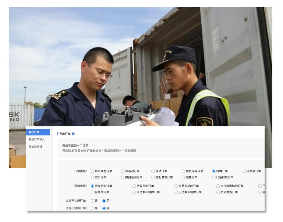283x222 pixels.
Task: Select the 所有类型订单 radio button
Action: 92,171
